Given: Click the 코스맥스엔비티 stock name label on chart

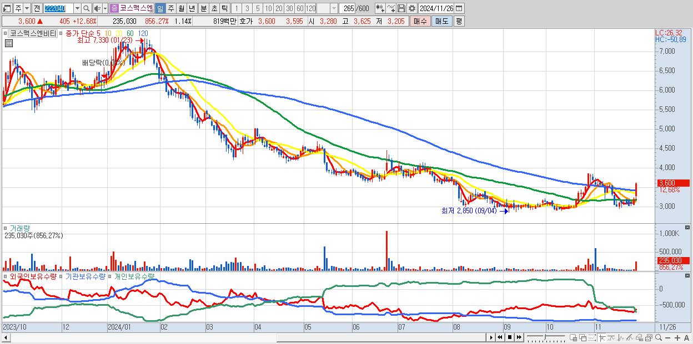Looking at the screenshot, I should point(33,33).
